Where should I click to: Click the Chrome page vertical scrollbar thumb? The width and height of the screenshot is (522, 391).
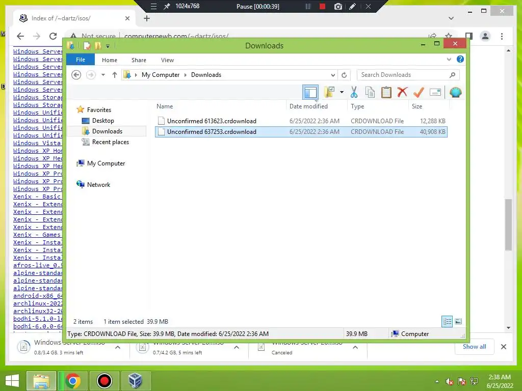[x=508, y=225]
